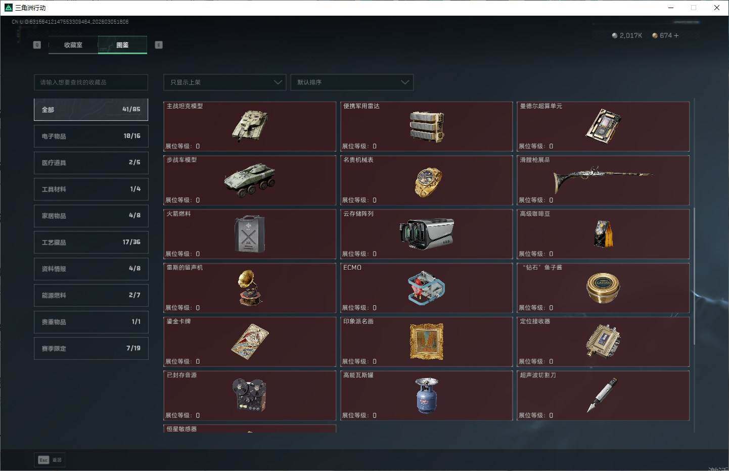Click the "钻石"鱼子酱 caviar tin icon

pyautogui.click(x=603, y=288)
